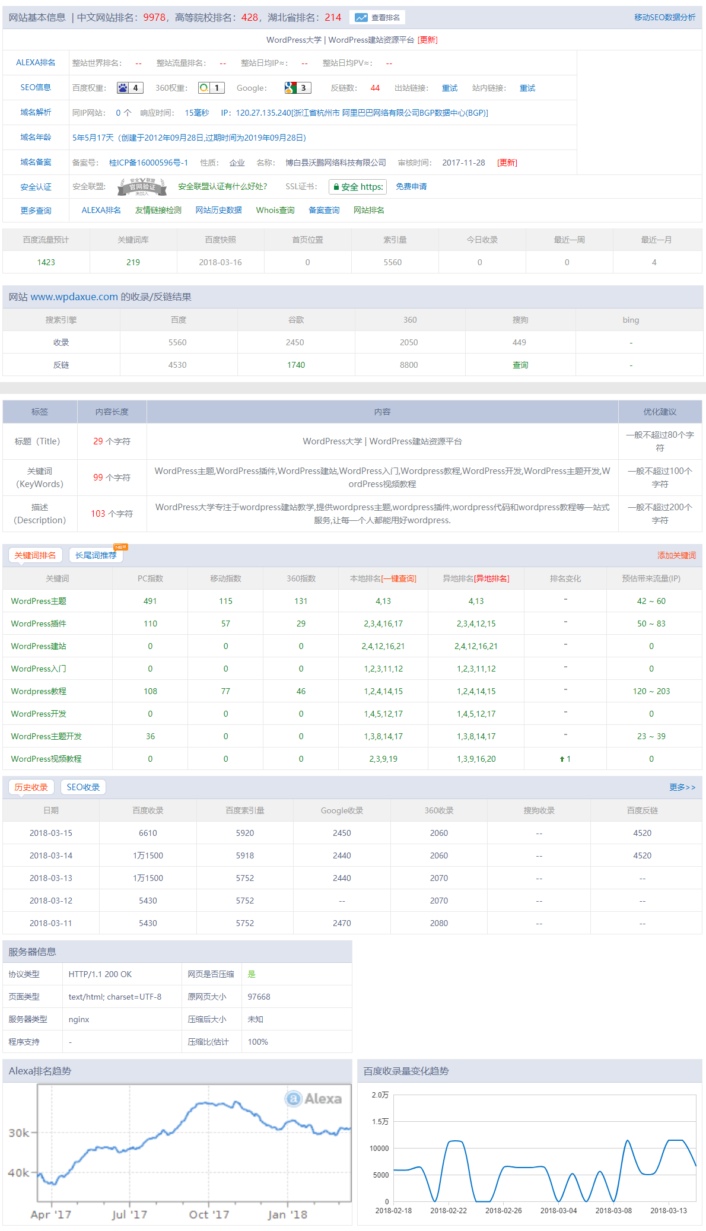Click 查询 for Sogou backlinks
The image size is (706, 1231).
point(520,365)
